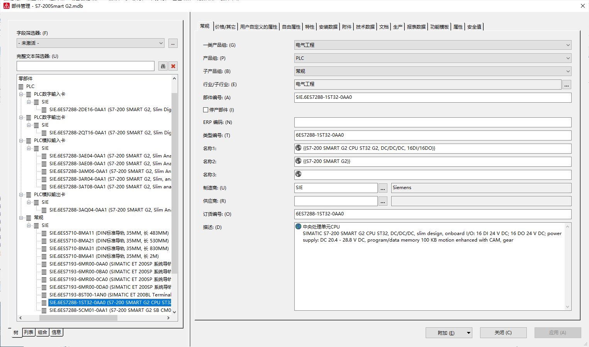This screenshot has height=347, width=589.
Task: Click the 常规 group folder icon
Action: pyautogui.click(x=29, y=218)
